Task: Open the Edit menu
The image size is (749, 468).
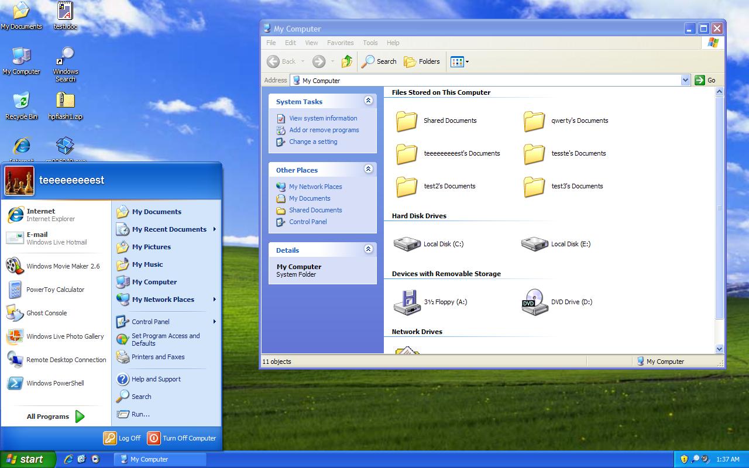Action: [x=290, y=43]
